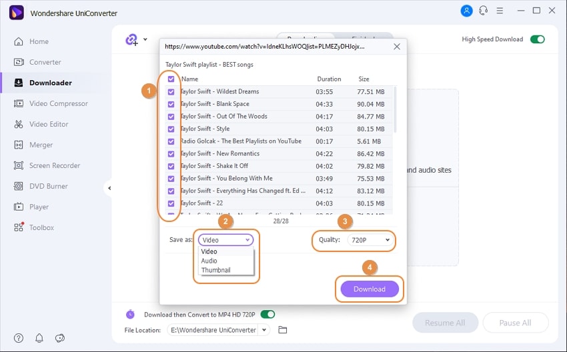Sort list by Name column header

190,79
